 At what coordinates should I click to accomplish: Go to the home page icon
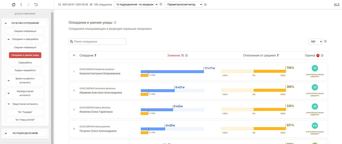click(x=14, y=5)
